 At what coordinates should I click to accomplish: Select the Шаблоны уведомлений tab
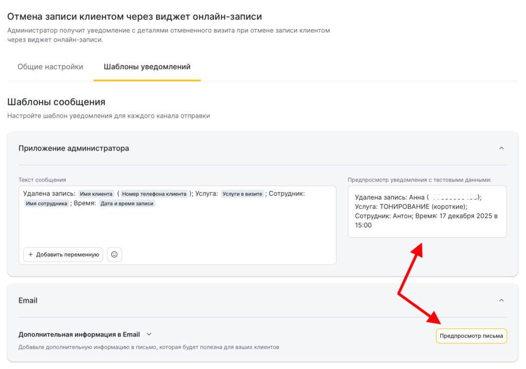[x=147, y=67]
